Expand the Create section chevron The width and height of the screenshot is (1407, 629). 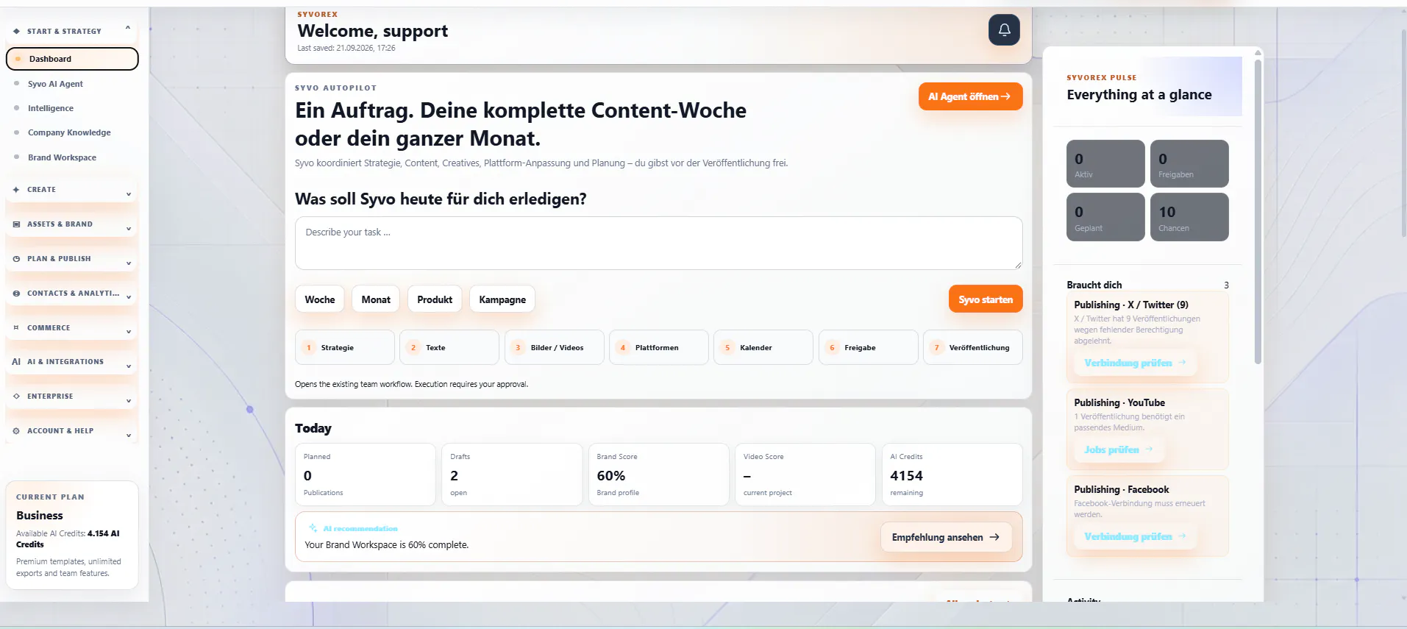pyautogui.click(x=129, y=194)
